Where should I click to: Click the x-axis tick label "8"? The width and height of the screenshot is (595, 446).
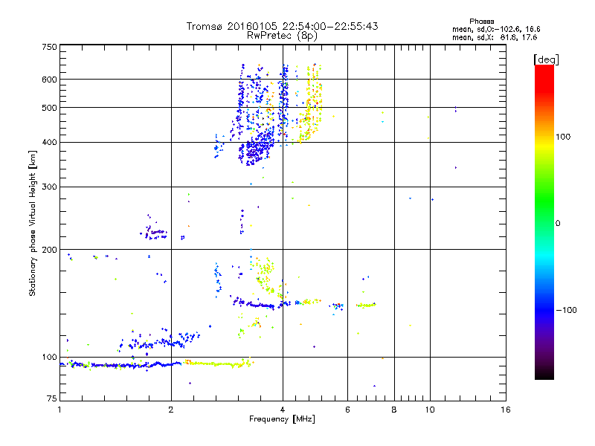(394, 410)
